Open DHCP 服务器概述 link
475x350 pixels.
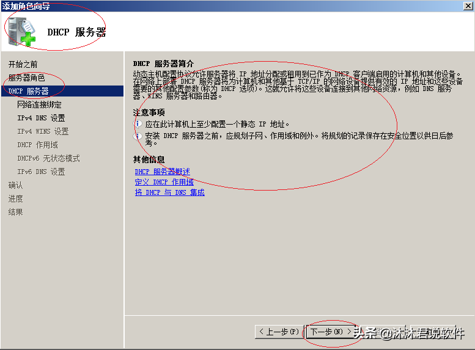(163, 172)
